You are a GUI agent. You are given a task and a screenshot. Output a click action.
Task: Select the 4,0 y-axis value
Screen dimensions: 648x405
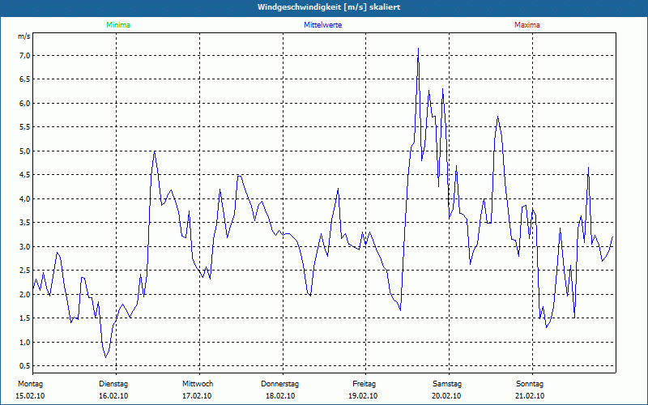click(x=25, y=198)
